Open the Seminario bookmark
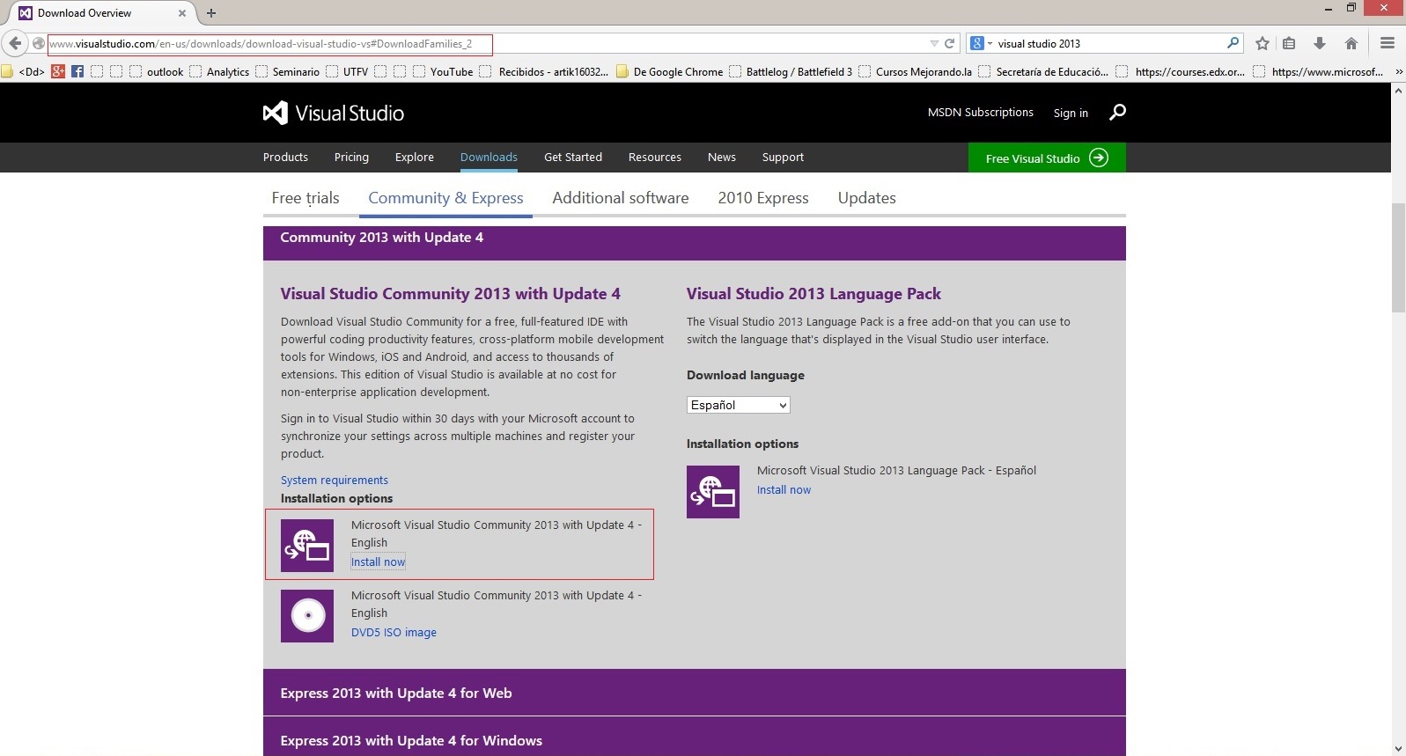1406x756 pixels. tap(288, 71)
